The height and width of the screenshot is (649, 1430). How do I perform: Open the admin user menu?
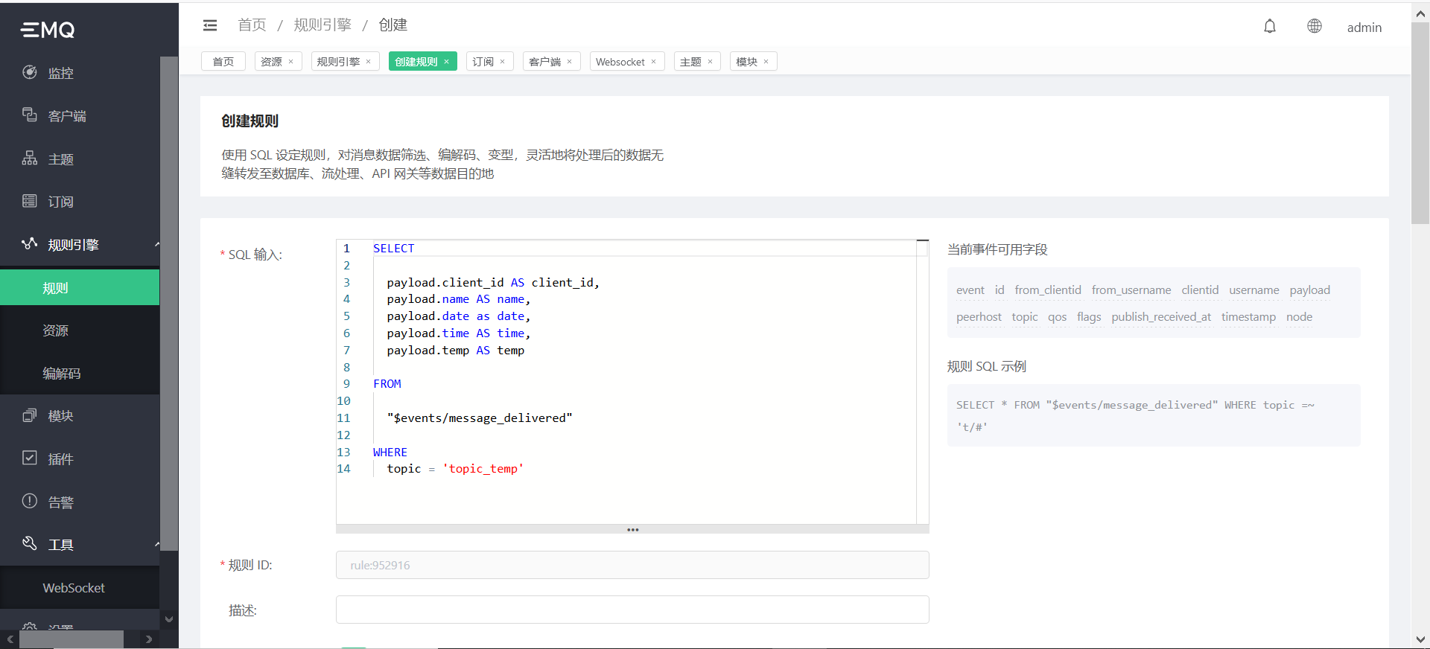[1364, 28]
